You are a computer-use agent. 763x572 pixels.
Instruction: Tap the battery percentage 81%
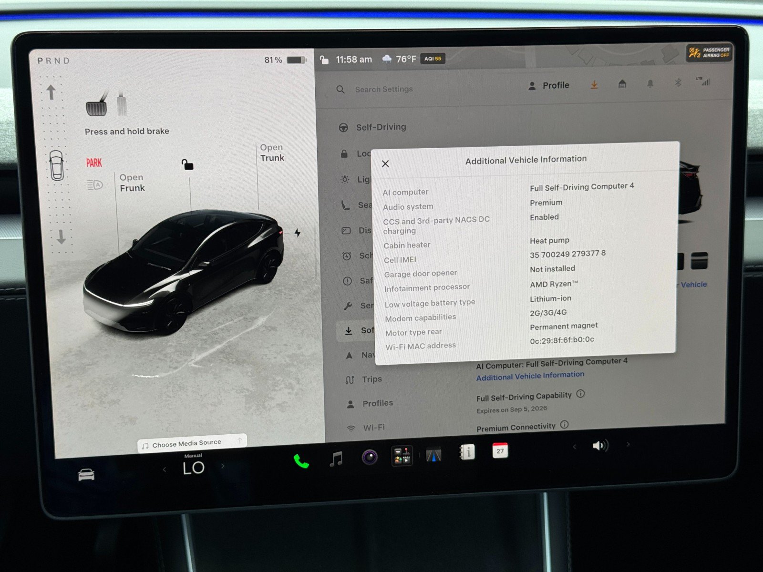[x=273, y=60]
